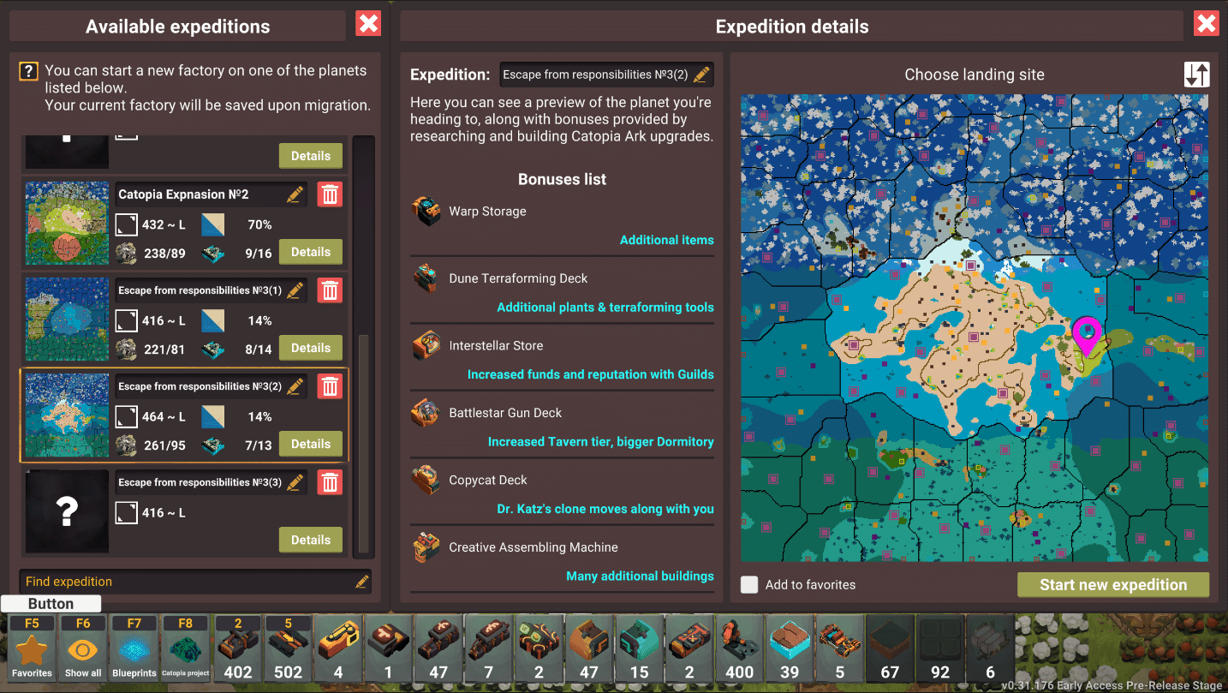1228x693 pixels.
Task: Click the Find expedition search field
Action: click(x=195, y=582)
